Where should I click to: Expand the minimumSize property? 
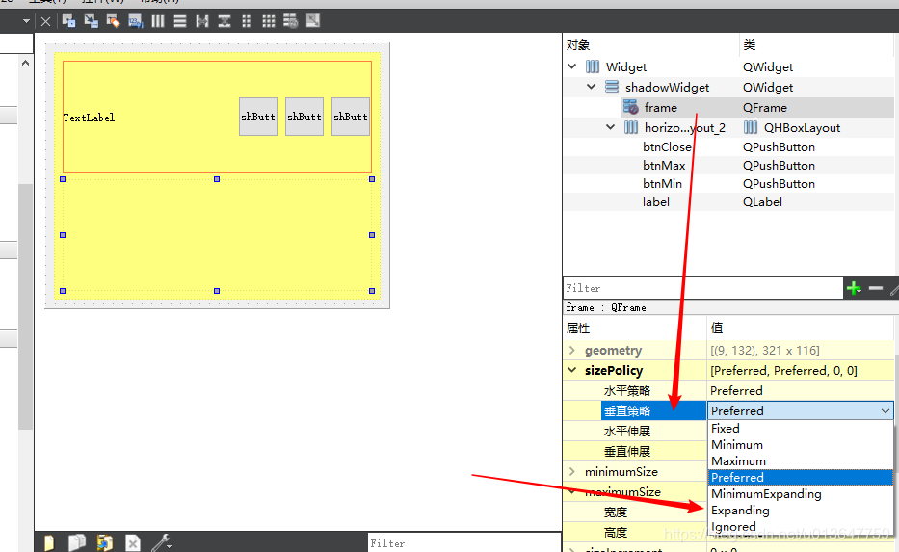(572, 471)
